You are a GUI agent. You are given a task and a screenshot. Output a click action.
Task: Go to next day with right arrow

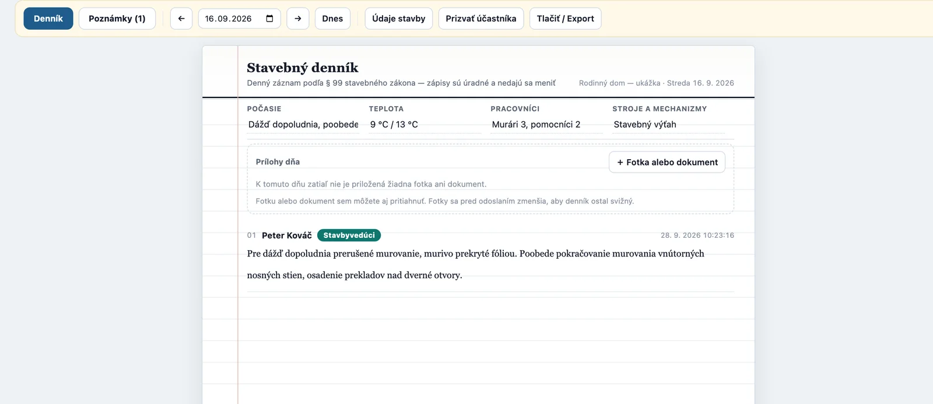(298, 19)
